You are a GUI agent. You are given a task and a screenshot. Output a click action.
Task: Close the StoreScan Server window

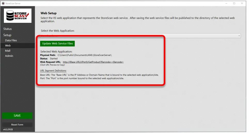click(x=242, y=3)
